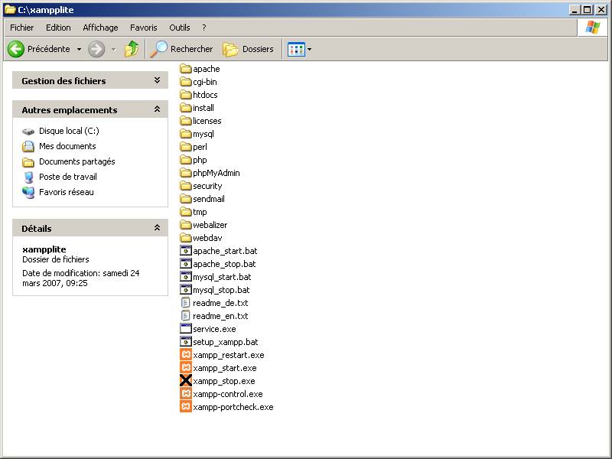Click the title bar folder icon

point(10,9)
